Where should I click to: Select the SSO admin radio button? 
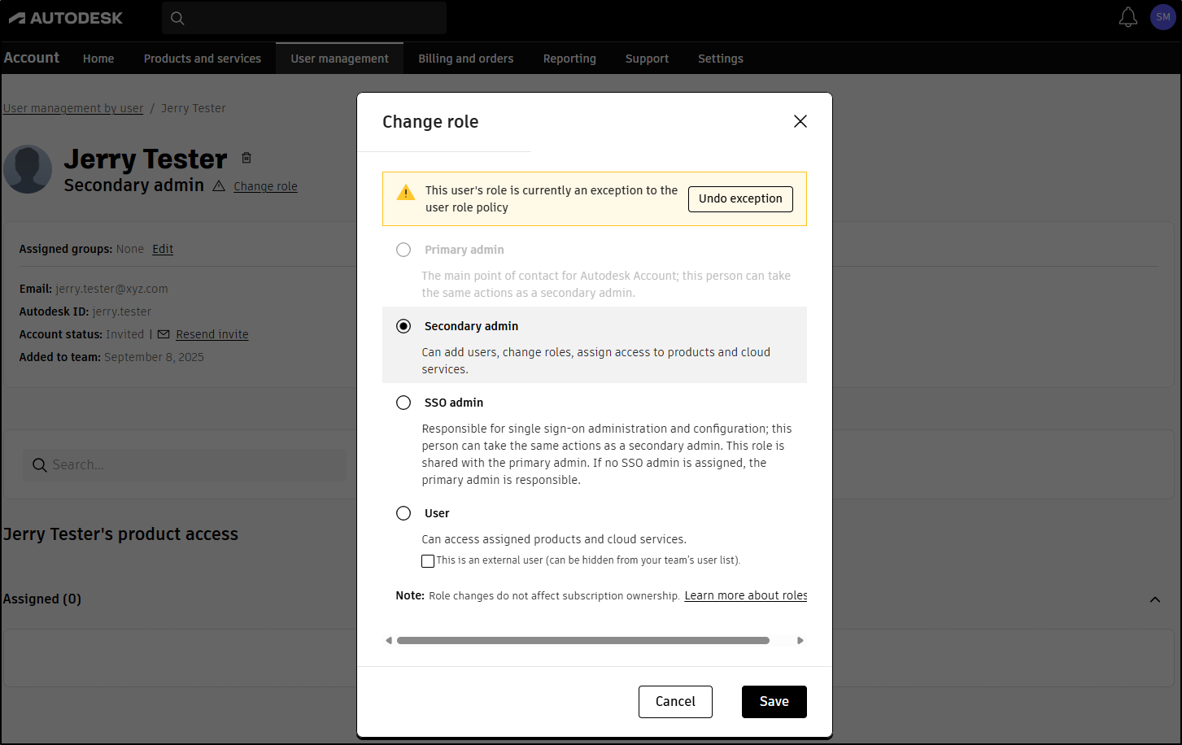click(403, 403)
